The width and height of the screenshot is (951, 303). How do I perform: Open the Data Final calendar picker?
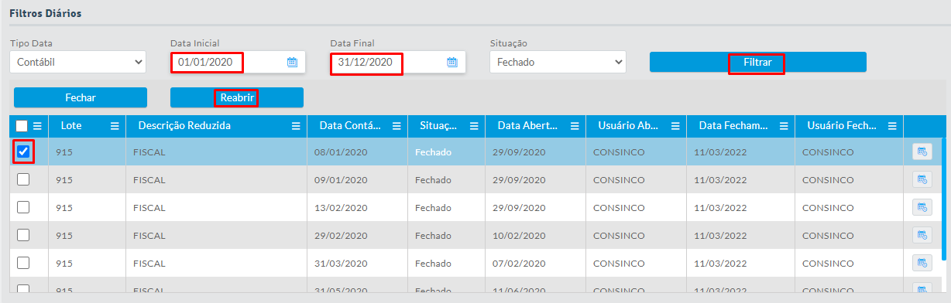click(x=452, y=63)
